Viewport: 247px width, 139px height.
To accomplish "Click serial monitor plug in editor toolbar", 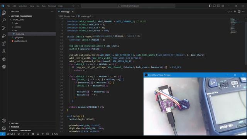I will [x=235, y=12].
